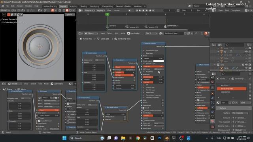Image resolution: width=253 pixels, height=142 pixels.
Task: Open the viewport Options dropdown
Action: pos(70,15)
